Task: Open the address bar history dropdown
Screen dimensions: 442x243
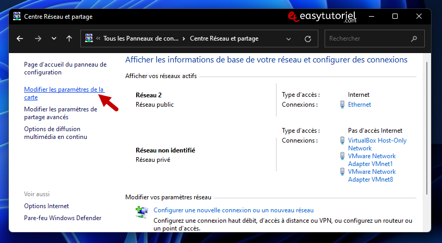Action: 289,39
